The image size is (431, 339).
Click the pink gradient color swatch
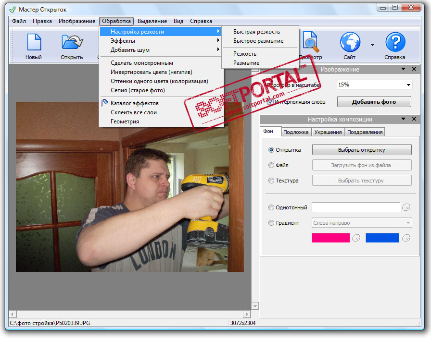tap(330, 238)
